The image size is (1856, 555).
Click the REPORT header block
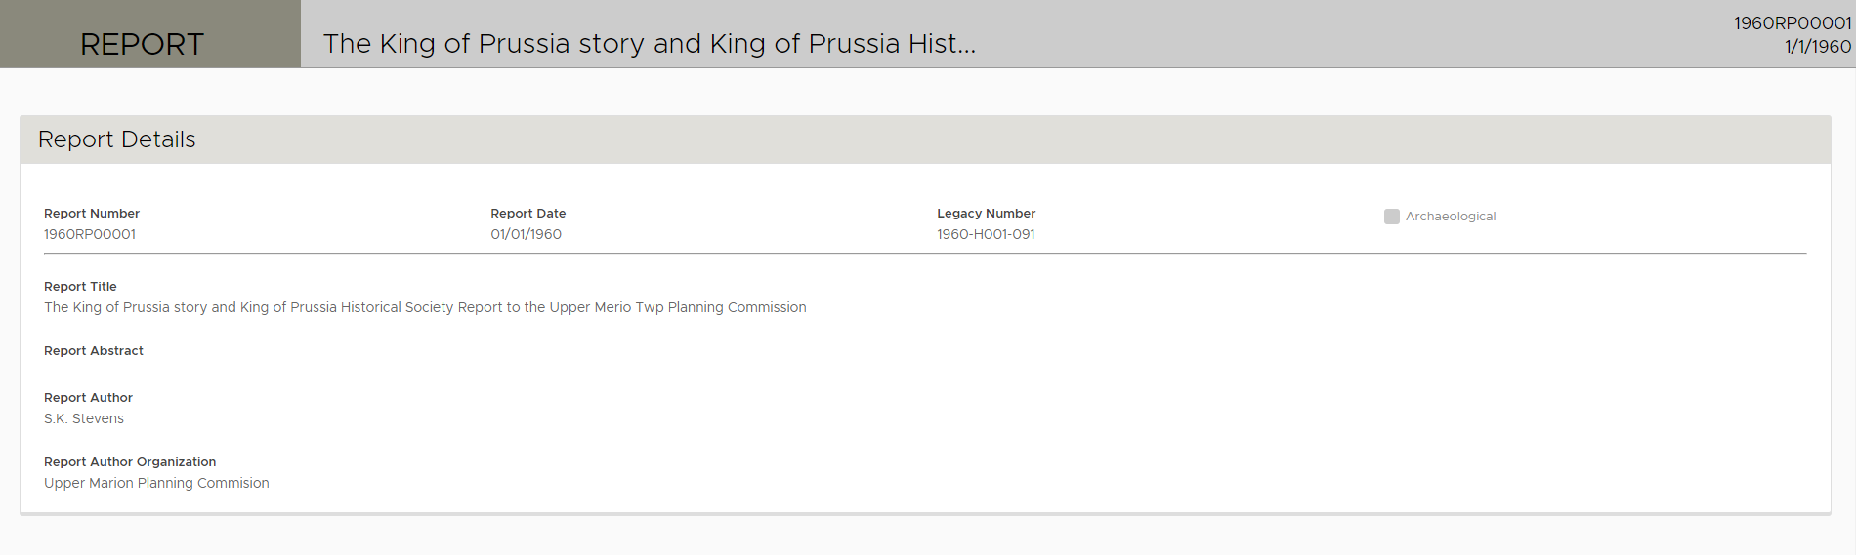pos(143,44)
